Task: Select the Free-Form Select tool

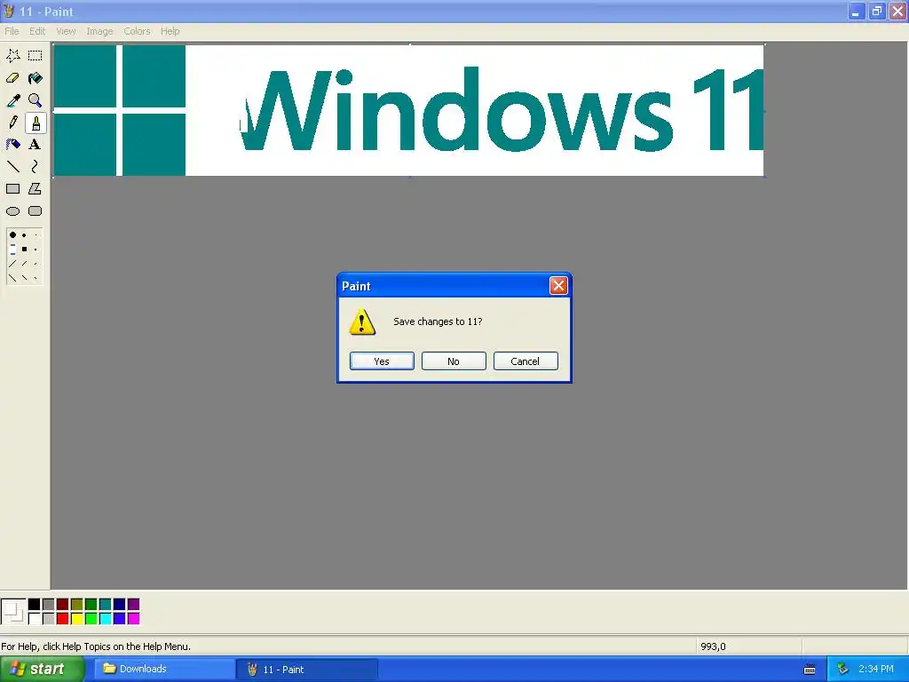Action: (12, 56)
